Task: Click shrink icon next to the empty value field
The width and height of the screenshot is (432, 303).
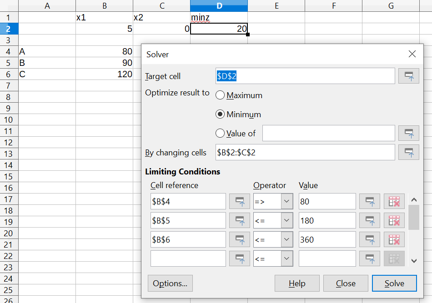Action: click(369, 258)
